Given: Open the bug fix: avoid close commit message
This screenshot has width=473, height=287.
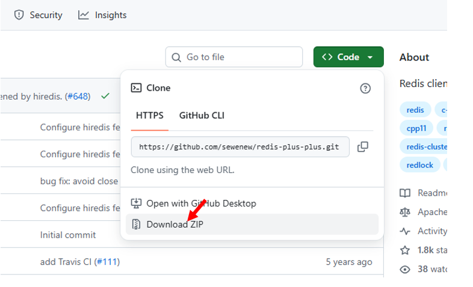Looking at the screenshot, I should tap(79, 181).
